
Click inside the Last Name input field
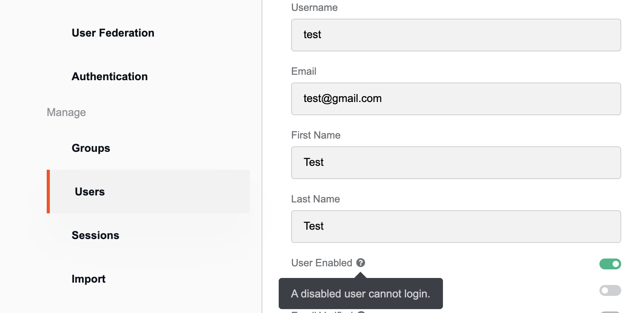pos(456,227)
